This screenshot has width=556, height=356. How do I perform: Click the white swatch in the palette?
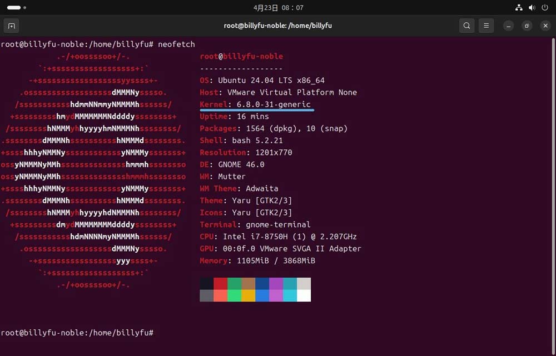click(x=304, y=295)
